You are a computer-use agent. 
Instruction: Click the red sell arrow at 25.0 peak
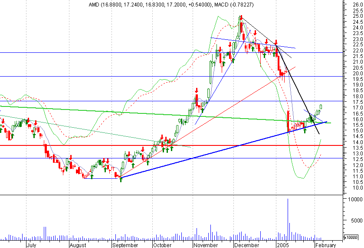click(241, 18)
